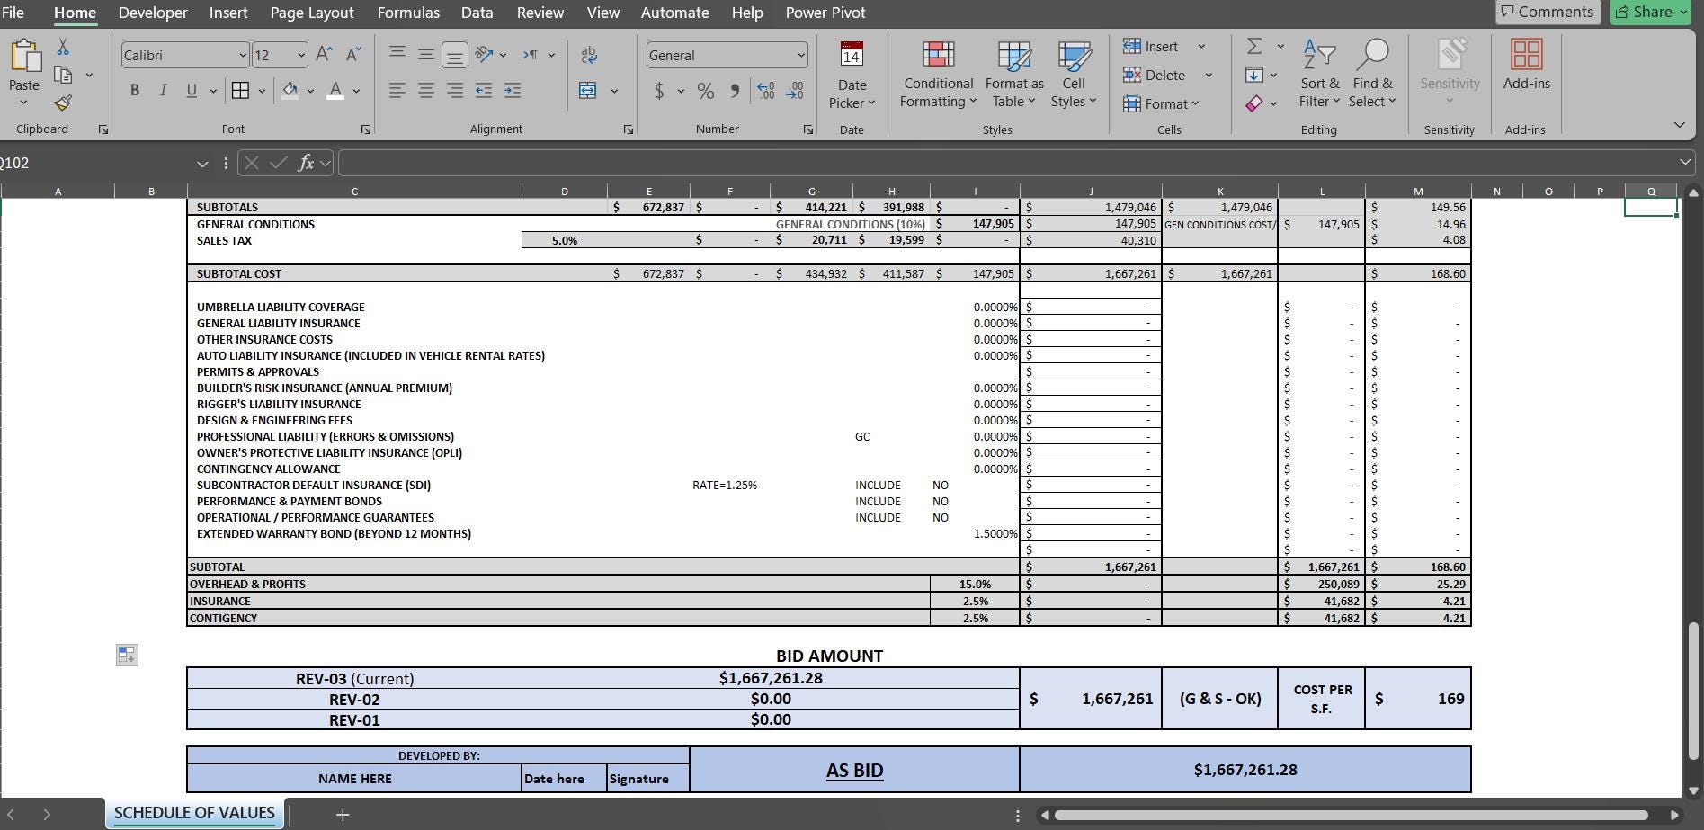Activate the Format Painter brush
The image size is (1704, 830).
[63, 103]
